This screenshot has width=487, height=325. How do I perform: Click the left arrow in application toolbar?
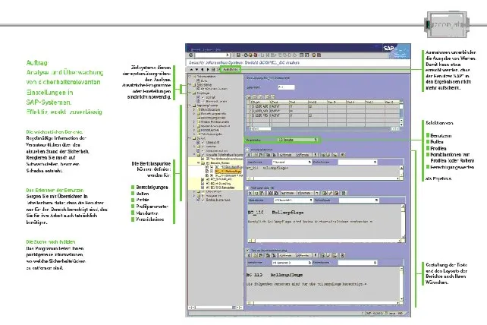click(x=203, y=69)
